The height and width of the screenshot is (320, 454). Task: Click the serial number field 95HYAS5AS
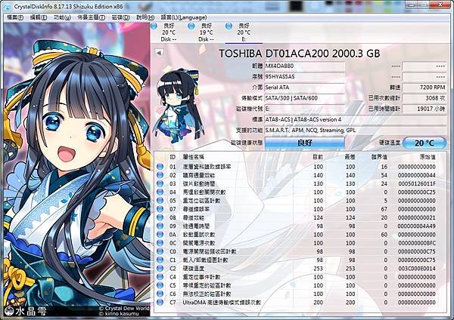(x=305, y=77)
